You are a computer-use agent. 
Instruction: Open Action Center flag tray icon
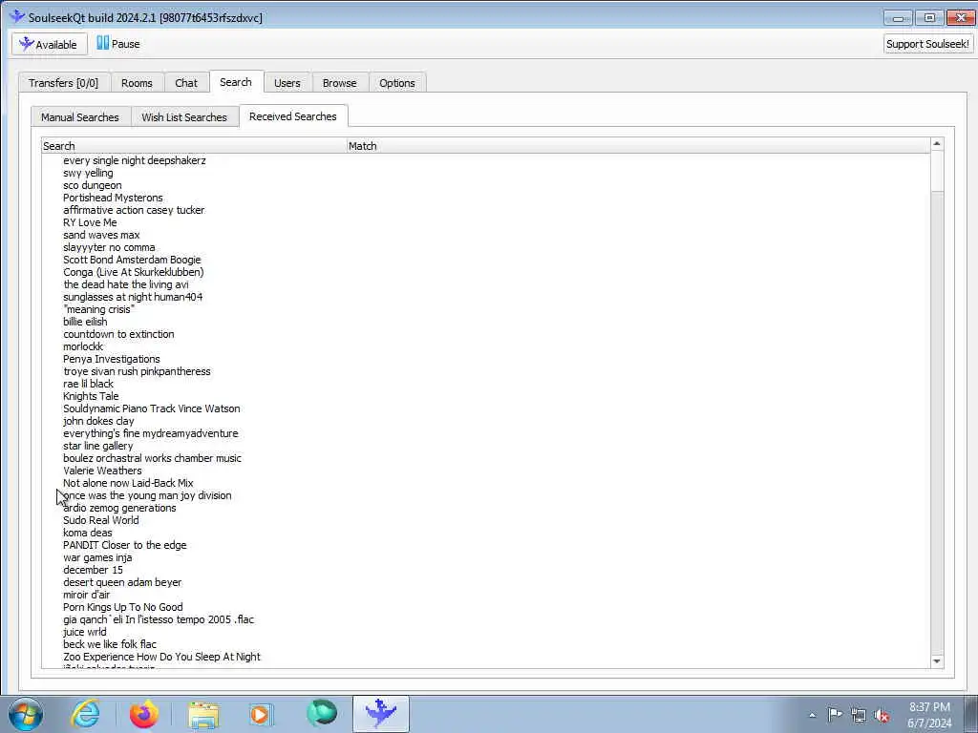click(x=835, y=715)
